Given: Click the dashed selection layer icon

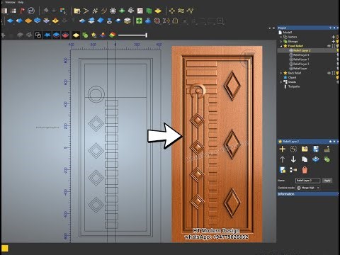Looking at the screenshot, I should (x=293, y=149).
